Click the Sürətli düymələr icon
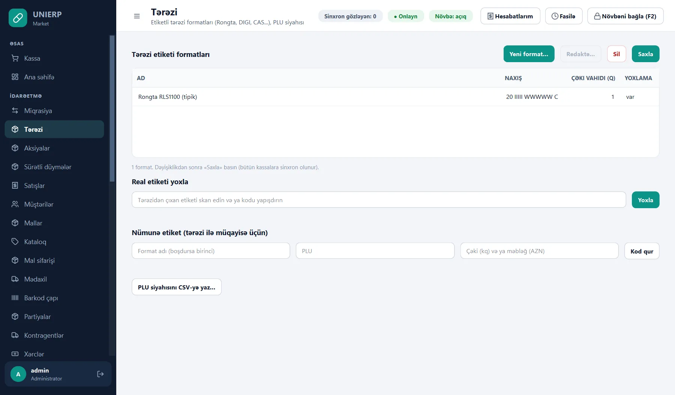Screen dimensions: 675x395 [x=15, y=167]
